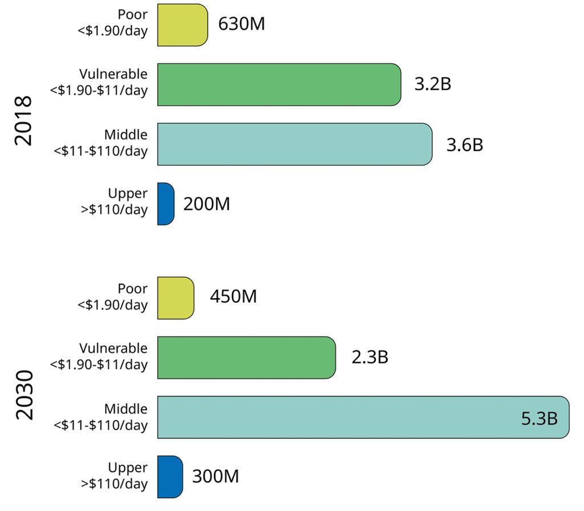This screenshot has height=511, width=584.
Task: Click the 3.6B value label
Action: click(465, 144)
